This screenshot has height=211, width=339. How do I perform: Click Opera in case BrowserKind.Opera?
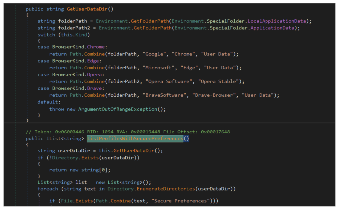(94, 75)
